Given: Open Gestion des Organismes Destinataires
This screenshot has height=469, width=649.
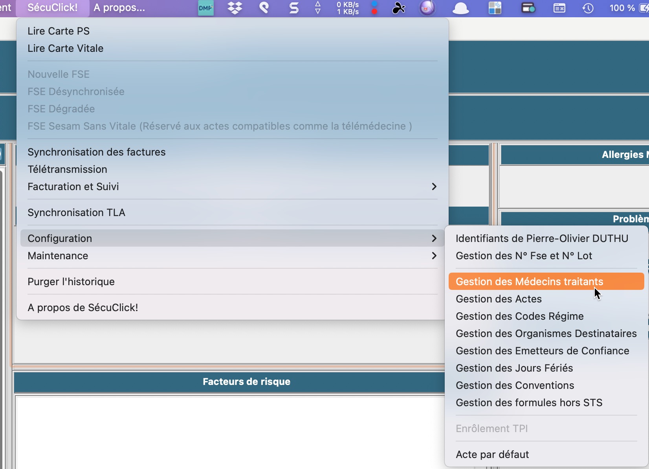Looking at the screenshot, I should (546, 333).
